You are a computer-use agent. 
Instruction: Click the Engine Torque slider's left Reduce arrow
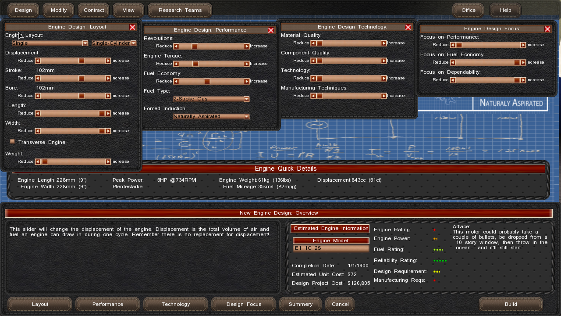click(176, 64)
